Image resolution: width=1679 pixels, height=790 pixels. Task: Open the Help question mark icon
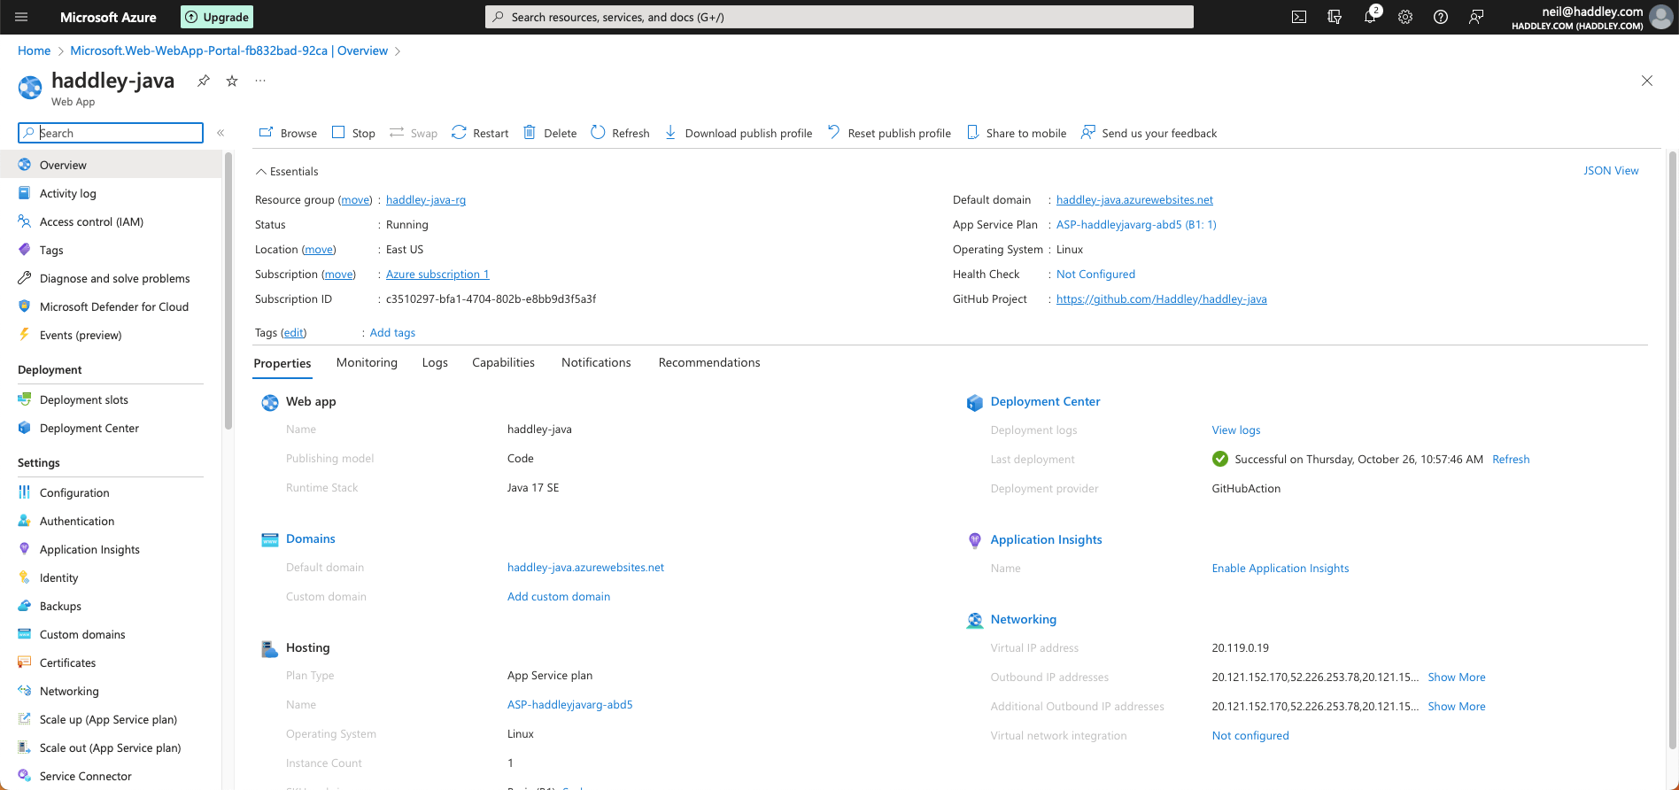point(1441,17)
